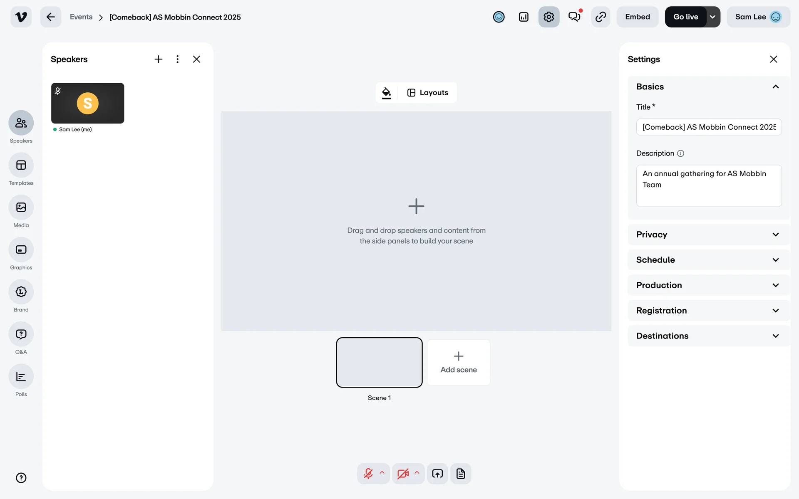Open the Polls panel icon
799x499 pixels.
(x=21, y=377)
